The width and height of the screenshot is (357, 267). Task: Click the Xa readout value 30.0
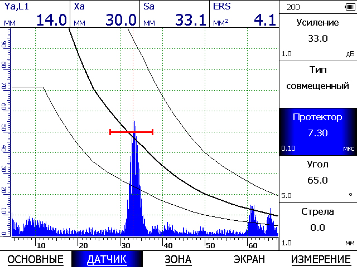(x=121, y=20)
